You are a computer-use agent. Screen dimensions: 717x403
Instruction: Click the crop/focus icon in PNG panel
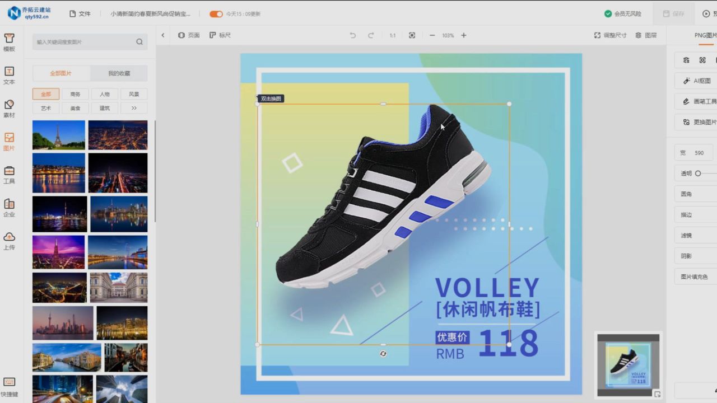click(702, 60)
